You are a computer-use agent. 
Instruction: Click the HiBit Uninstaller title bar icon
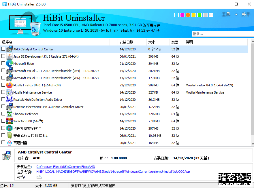coord(4,4)
